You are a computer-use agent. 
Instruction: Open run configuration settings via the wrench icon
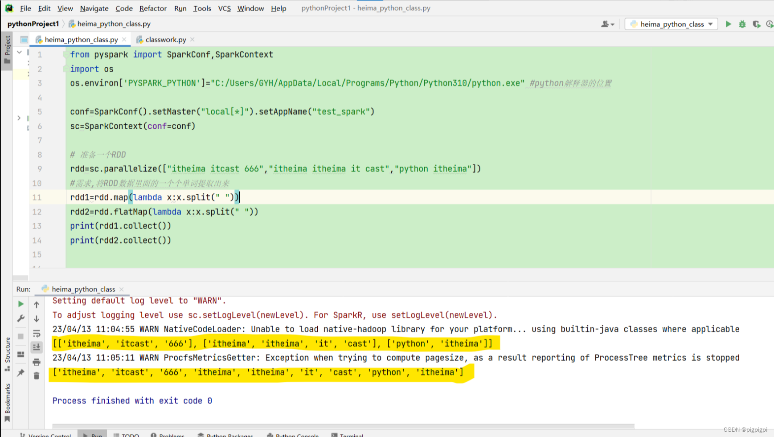21,319
